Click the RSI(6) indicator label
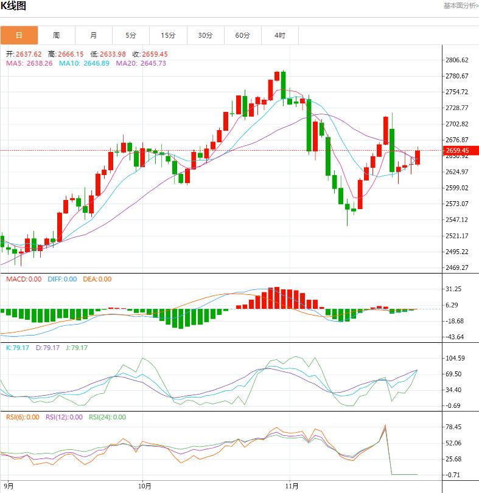The width and height of the screenshot is (479, 493). (23, 417)
